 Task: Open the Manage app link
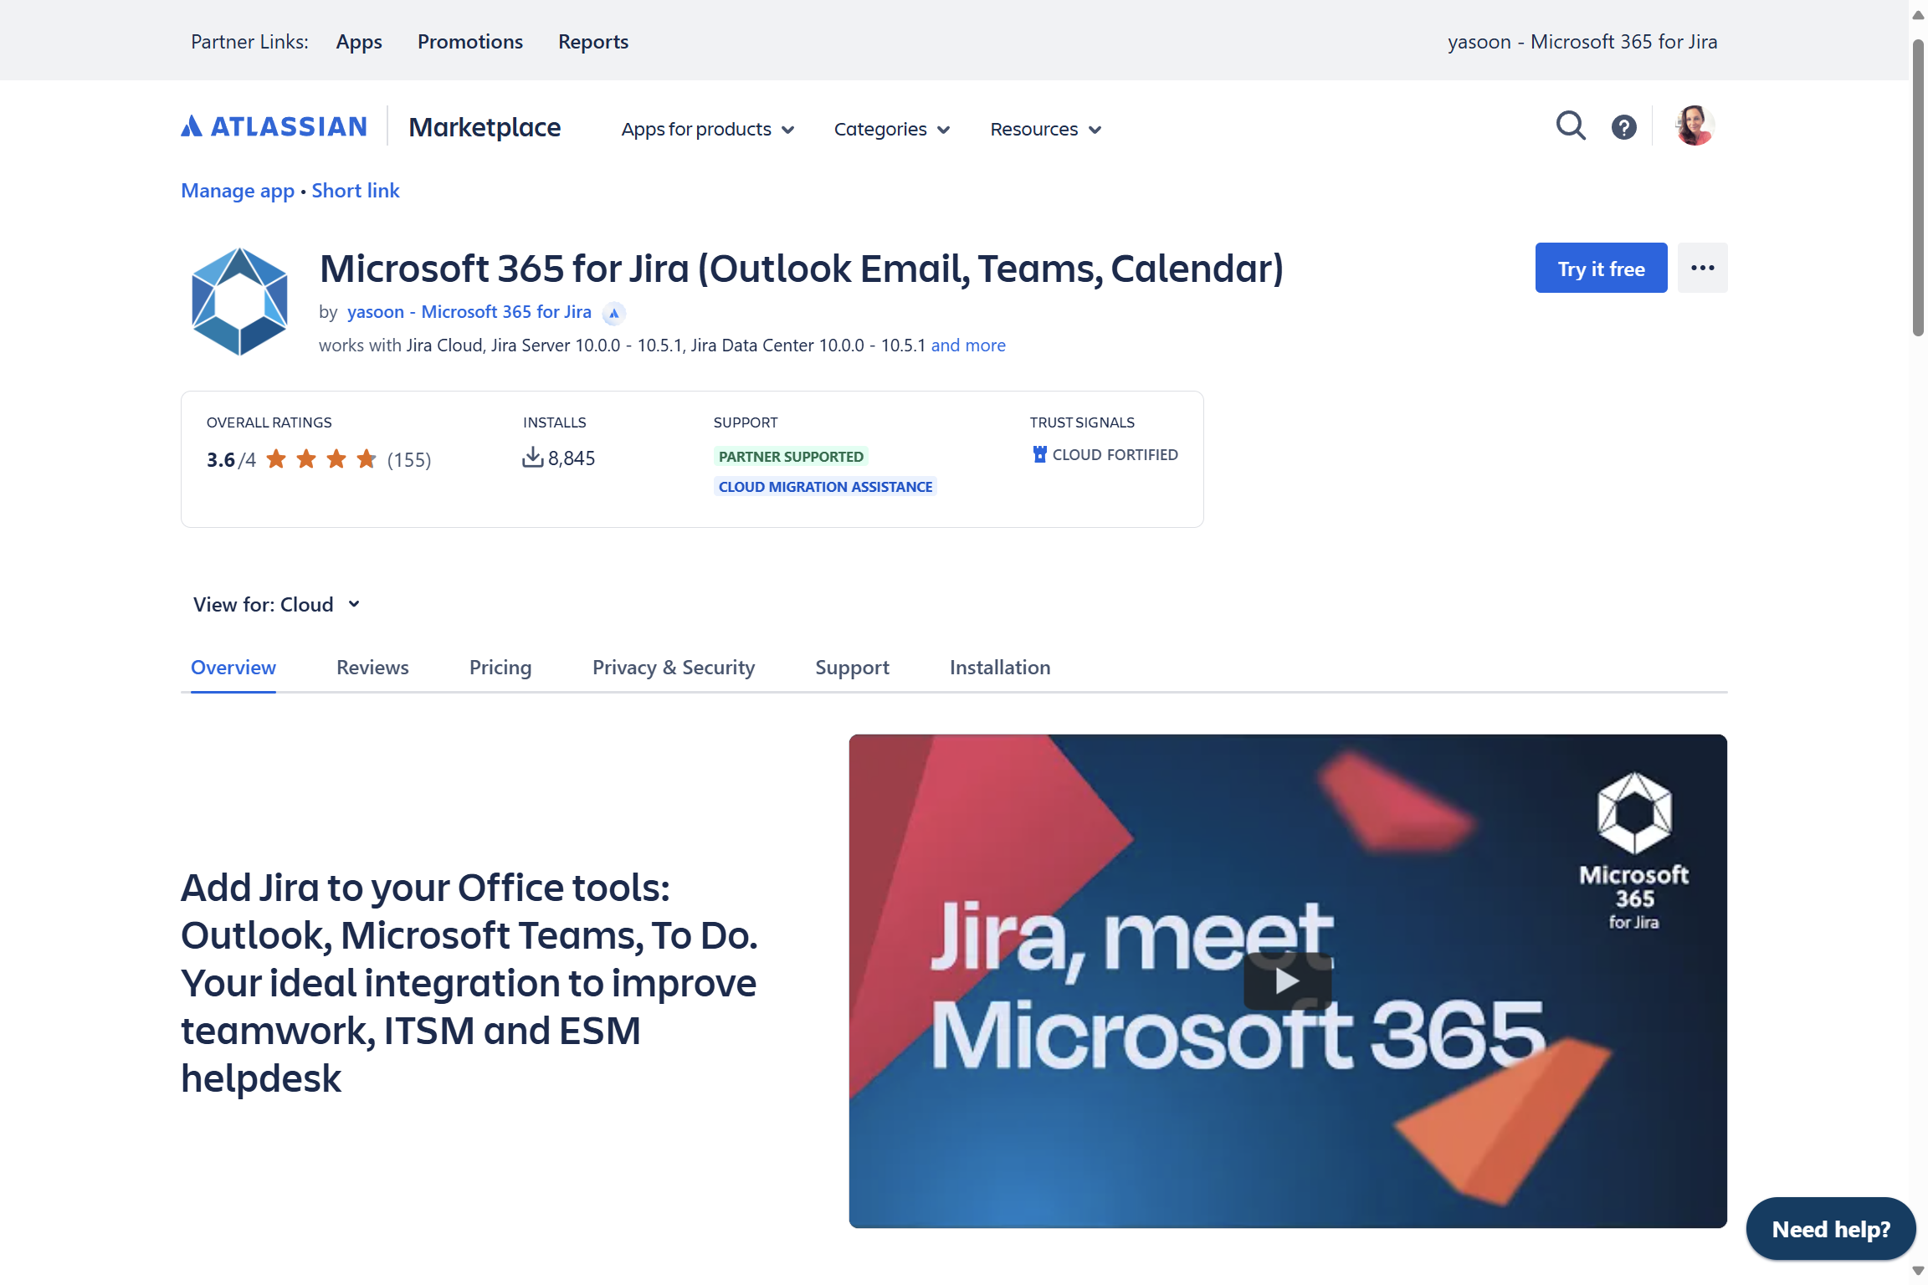point(238,191)
